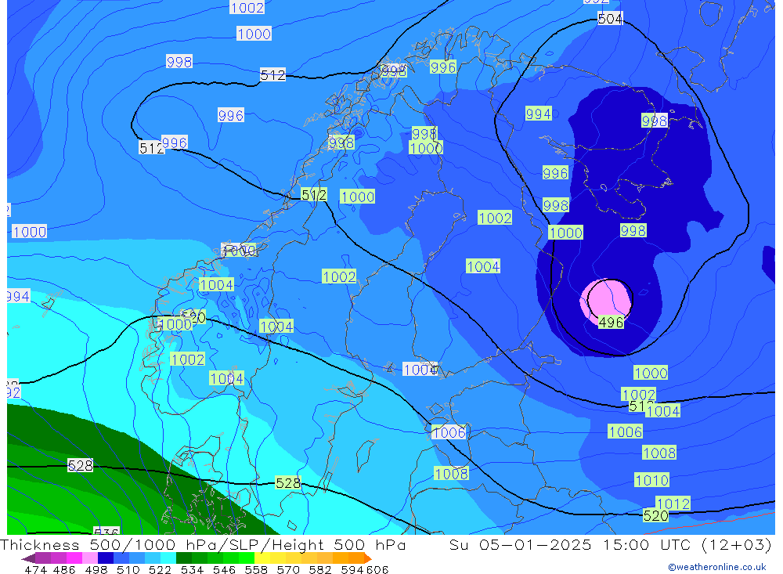Click the 1010 pressure label

click(651, 480)
